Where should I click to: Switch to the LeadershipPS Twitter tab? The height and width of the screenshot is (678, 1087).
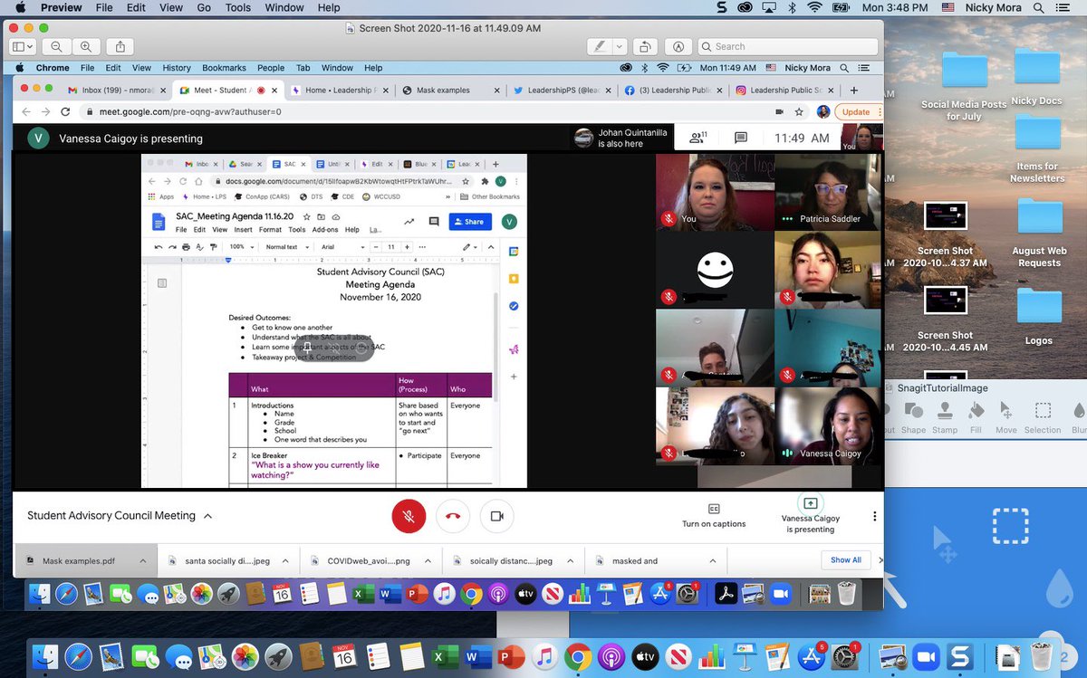click(561, 91)
